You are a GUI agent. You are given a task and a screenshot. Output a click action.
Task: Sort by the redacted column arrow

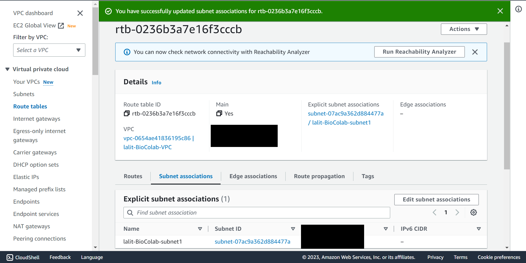[x=386, y=229]
